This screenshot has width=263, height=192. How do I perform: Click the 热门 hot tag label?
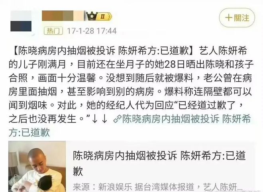click(x=53, y=31)
